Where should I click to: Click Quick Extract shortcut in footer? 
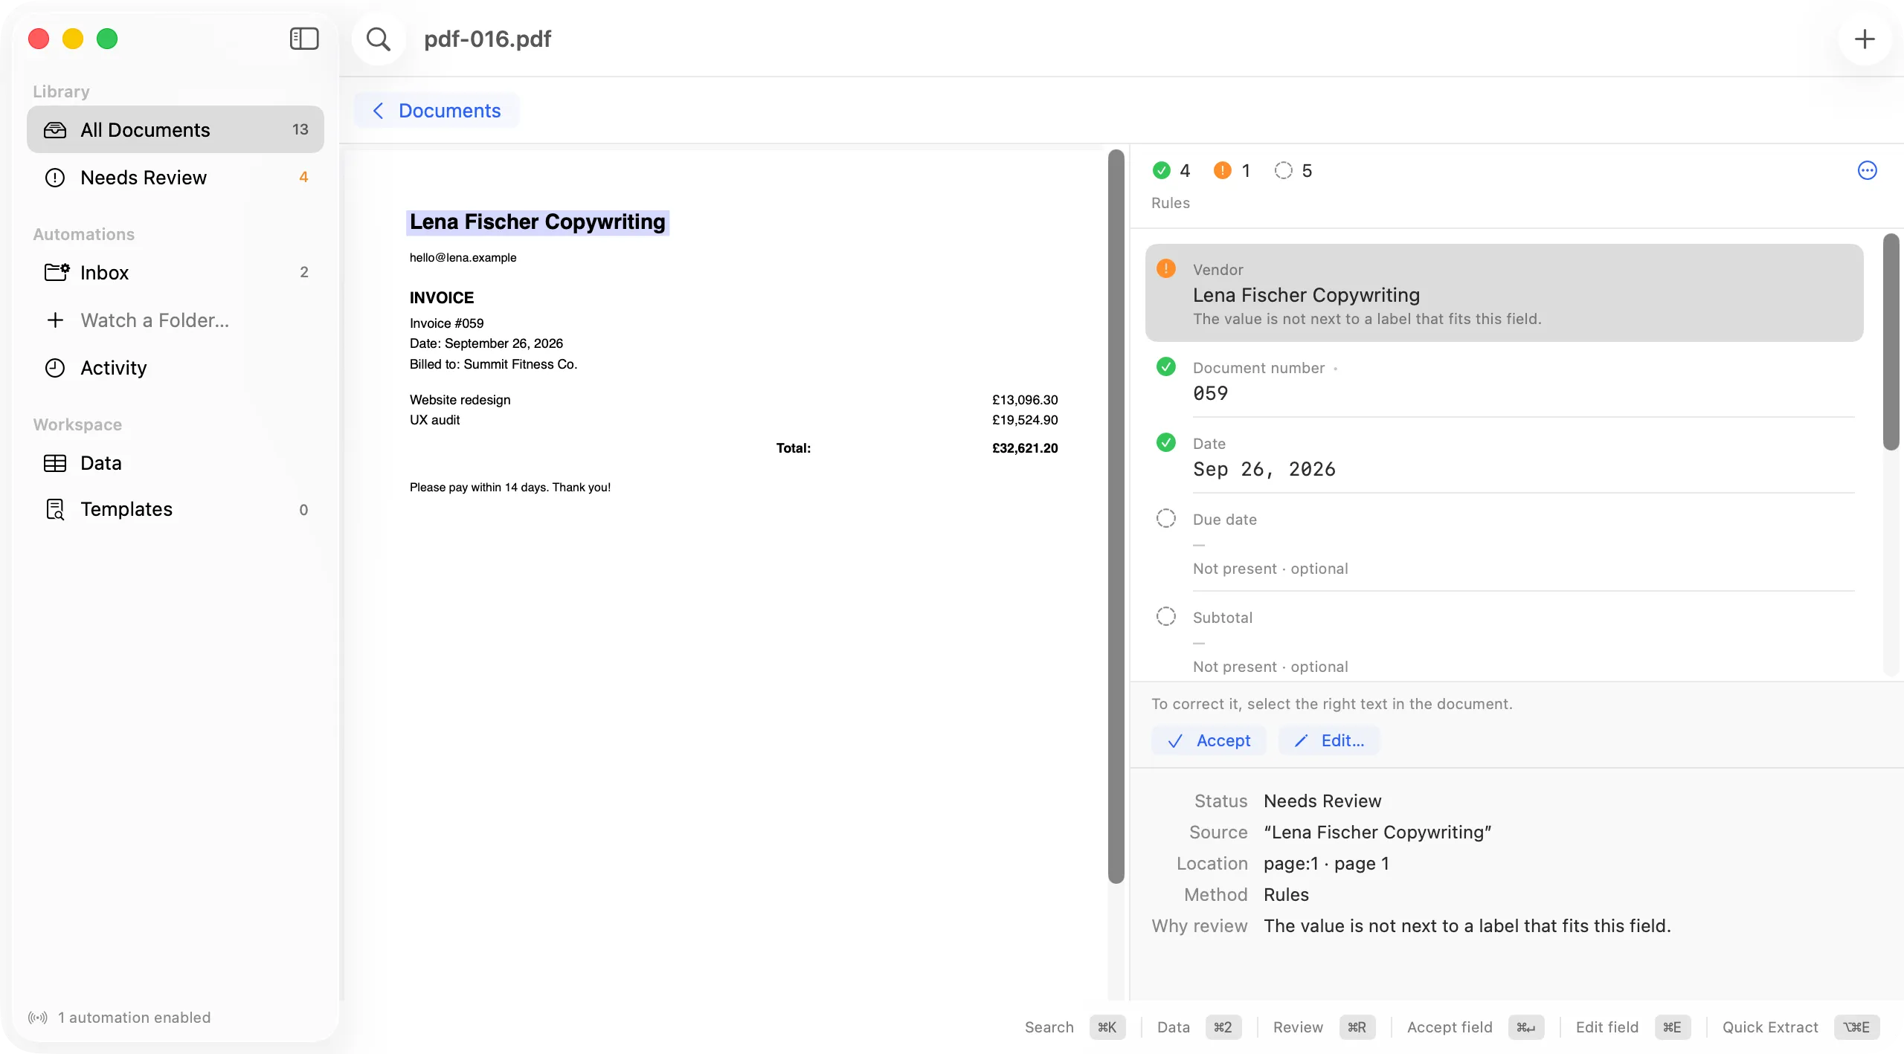[1801, 1026]
